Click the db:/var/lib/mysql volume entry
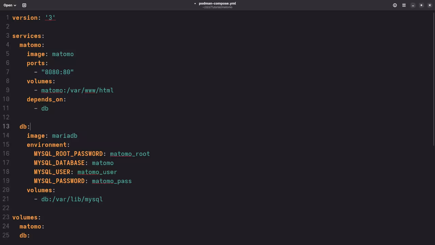435x245 pixels. (x=72, y=199)
